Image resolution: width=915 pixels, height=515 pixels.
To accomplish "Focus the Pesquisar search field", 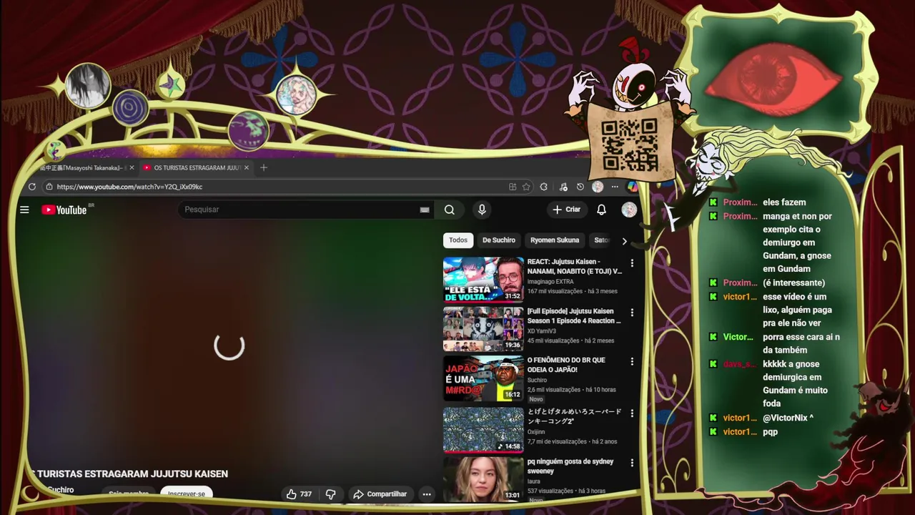I will coord(300,210).
